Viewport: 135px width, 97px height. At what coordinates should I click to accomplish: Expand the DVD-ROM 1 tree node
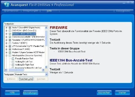pyautogui.click(x=6, y=31)
